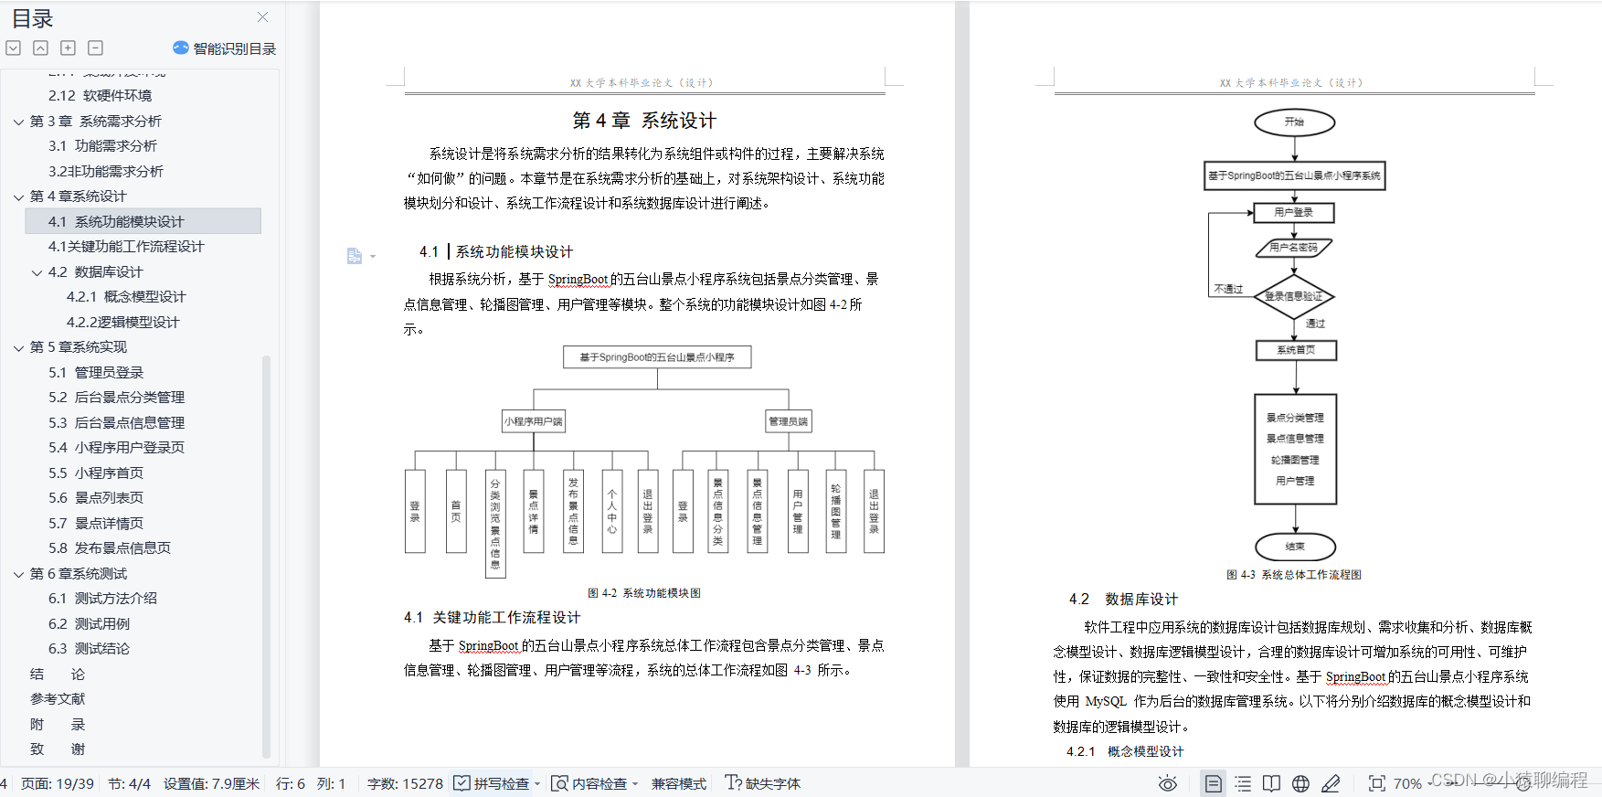This screenshot has width=1602, height=797.
Task: Click the minus demote-level icon in outline pane
Action: pyautogui.click(x=95, y=48)
